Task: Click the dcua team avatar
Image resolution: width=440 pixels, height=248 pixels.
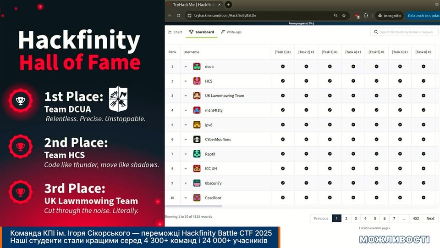Action: coord(197,67)
